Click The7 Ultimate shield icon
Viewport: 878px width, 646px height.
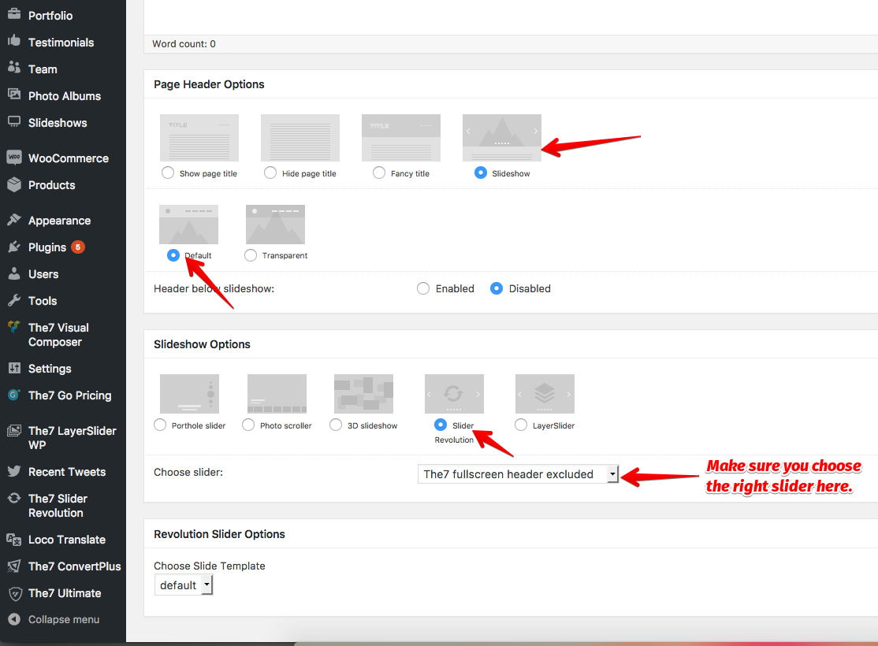pyautogui.click(x=15, y=593)
